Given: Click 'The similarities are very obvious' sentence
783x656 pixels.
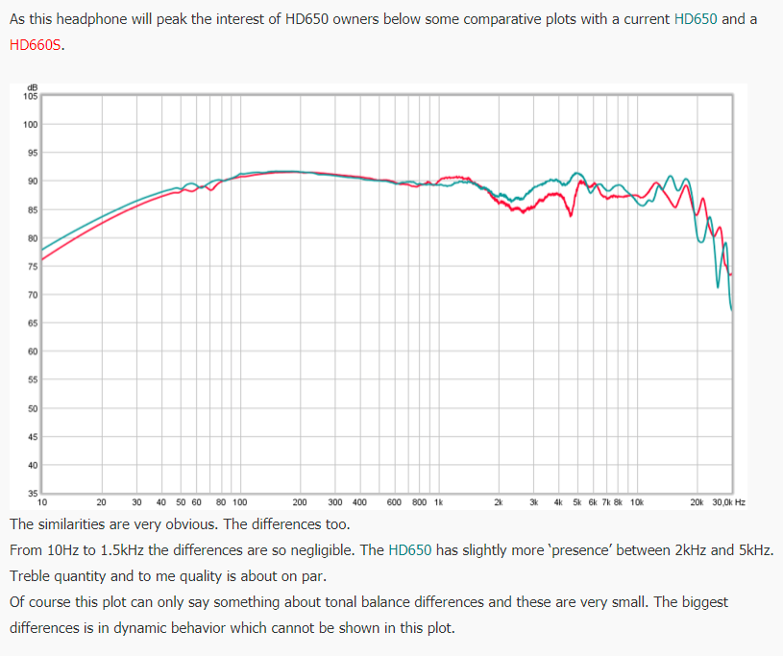Looking at the screenshot, I should tap(117, 525).
